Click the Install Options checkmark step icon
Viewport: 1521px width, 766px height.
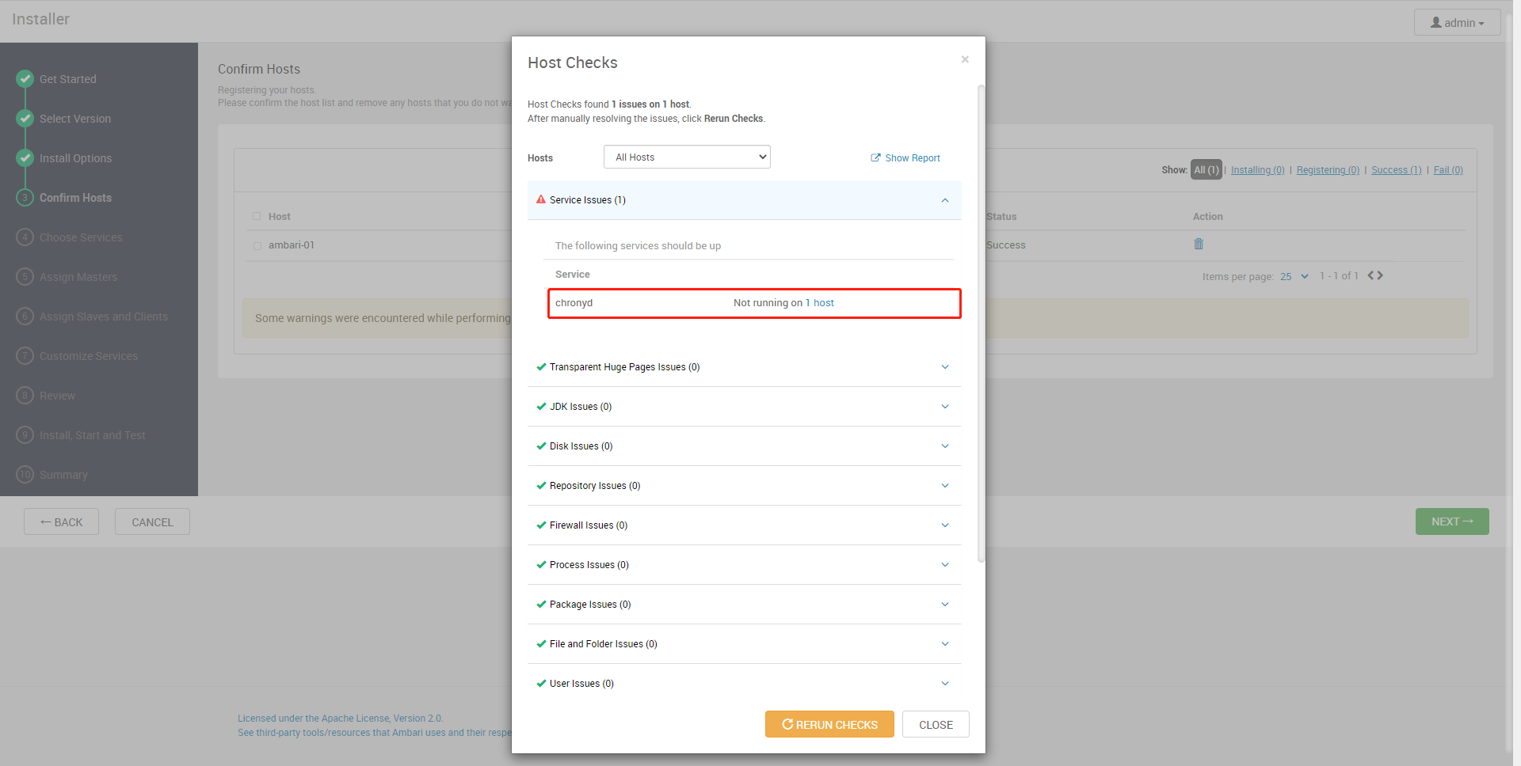pos(25,157)
